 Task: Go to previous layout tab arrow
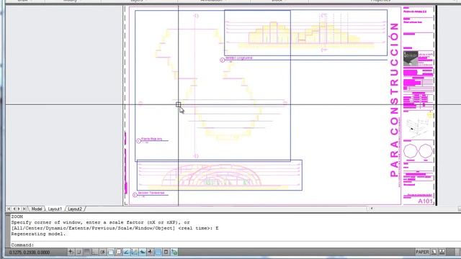click(x=14, y=209)
